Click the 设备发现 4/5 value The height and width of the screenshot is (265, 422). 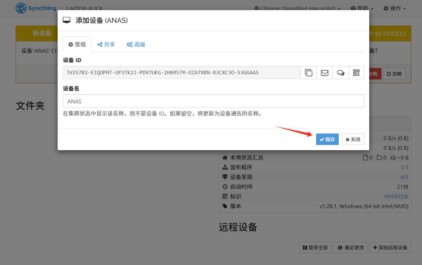[x=404, y=177]
